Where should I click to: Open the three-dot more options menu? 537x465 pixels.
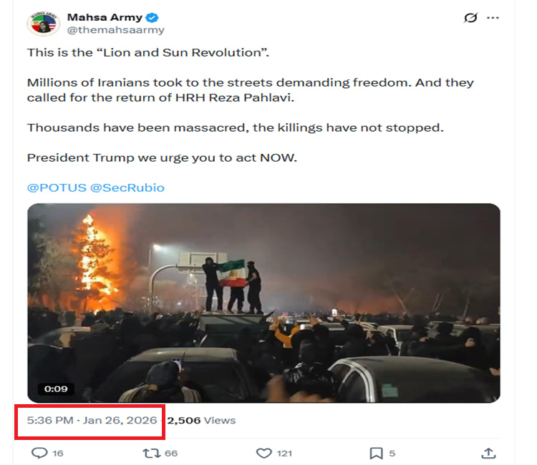coord(493,18)
